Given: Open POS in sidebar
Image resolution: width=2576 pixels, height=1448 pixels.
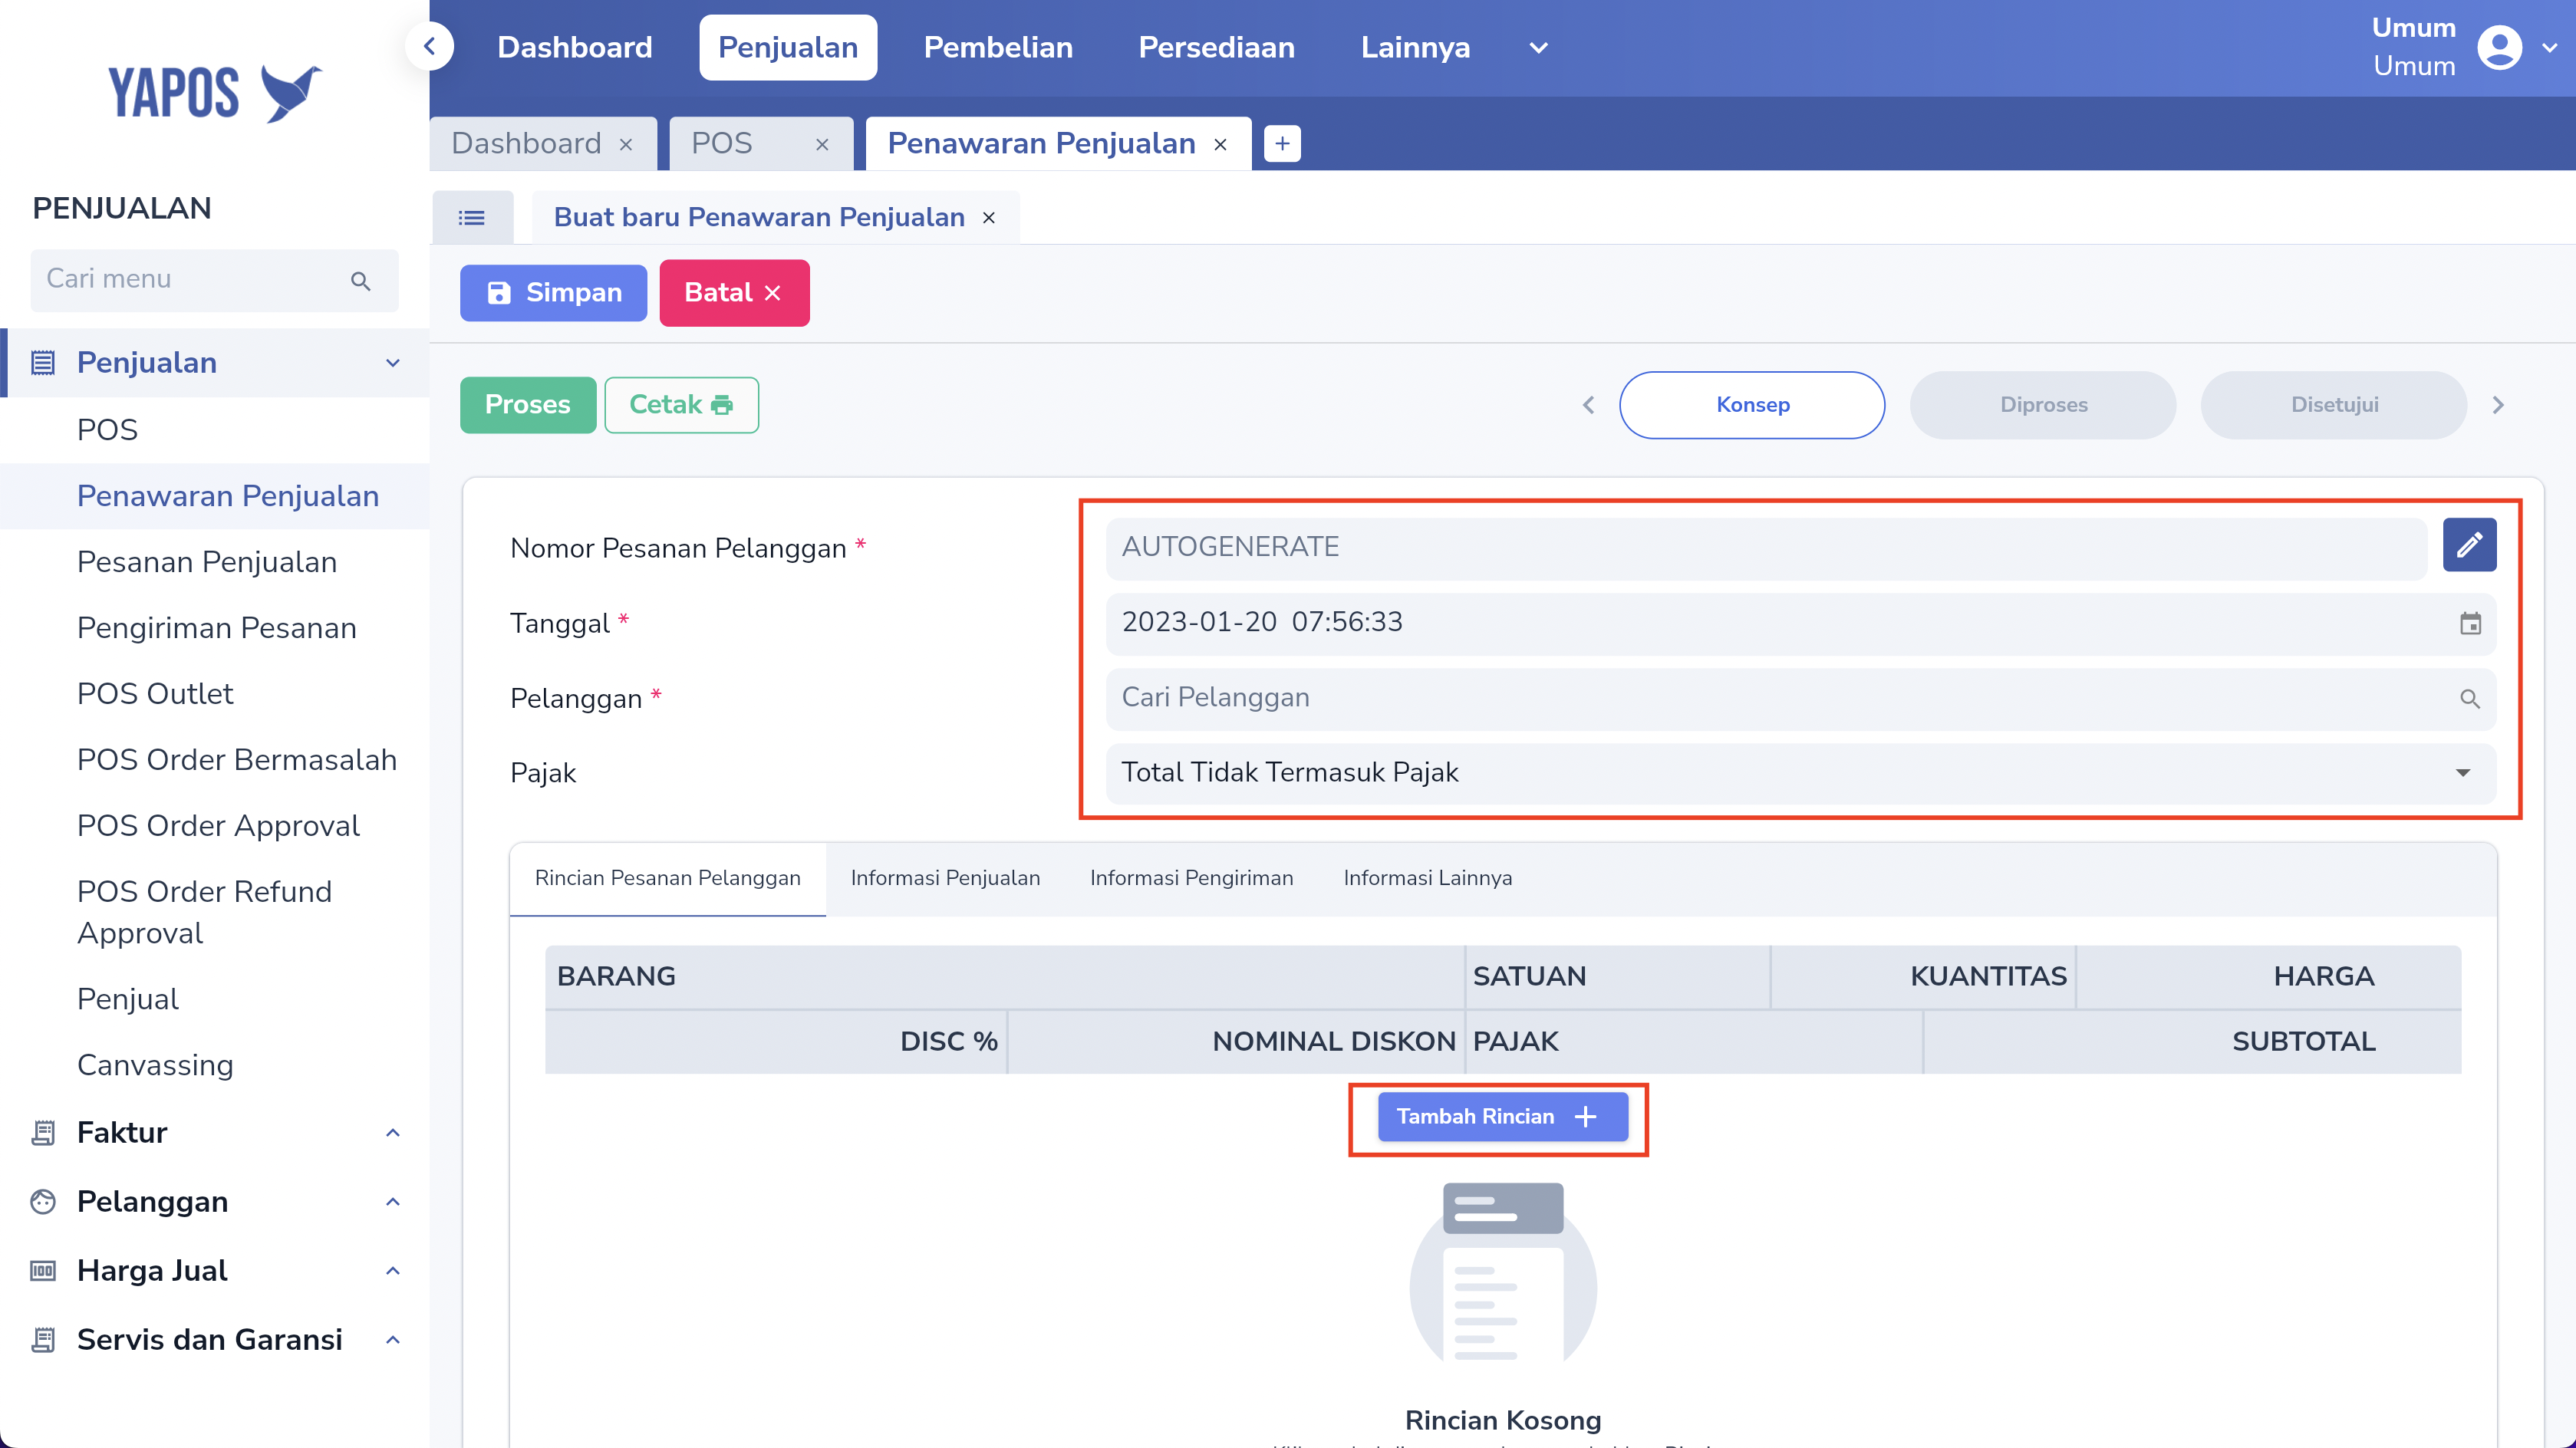Looking at the screenshot, I should (107, 430).
